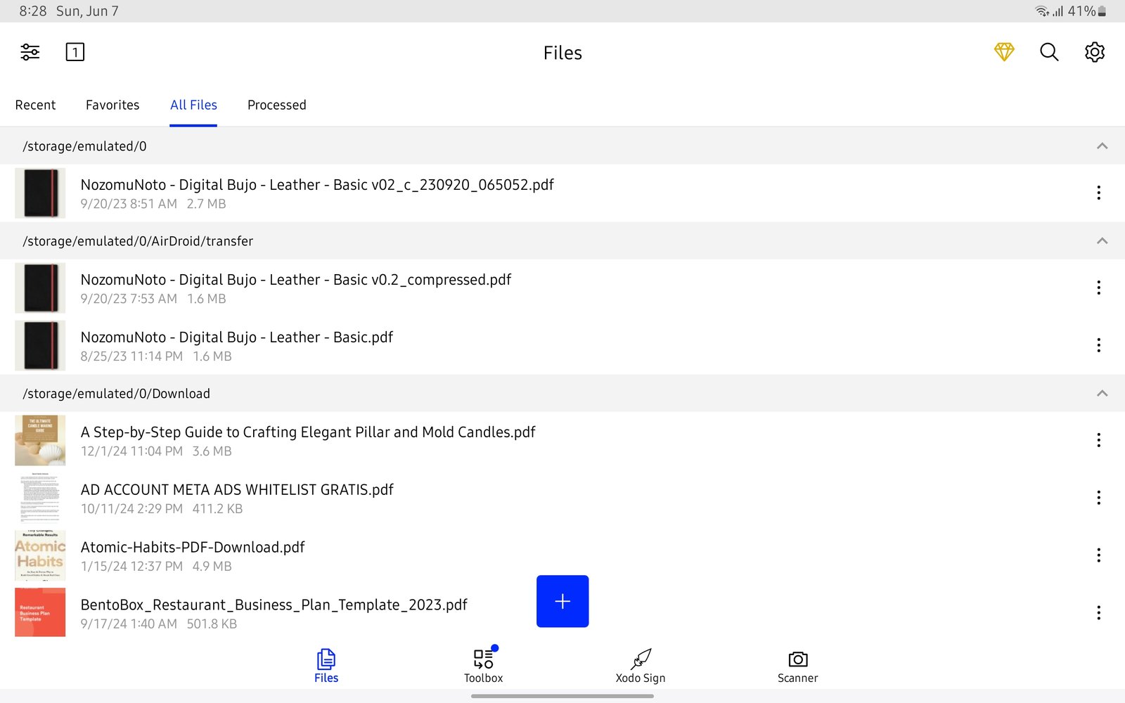1125x703 pixels.
Task: Open more options for BentoBox Restaurant Business Plan
Action: tap(1098, 613)
